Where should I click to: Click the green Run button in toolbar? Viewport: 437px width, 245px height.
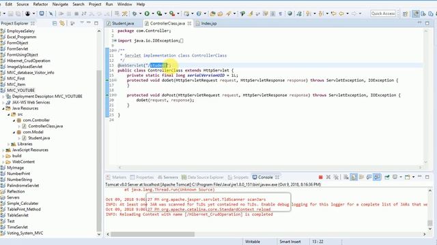tap(147, 14)
